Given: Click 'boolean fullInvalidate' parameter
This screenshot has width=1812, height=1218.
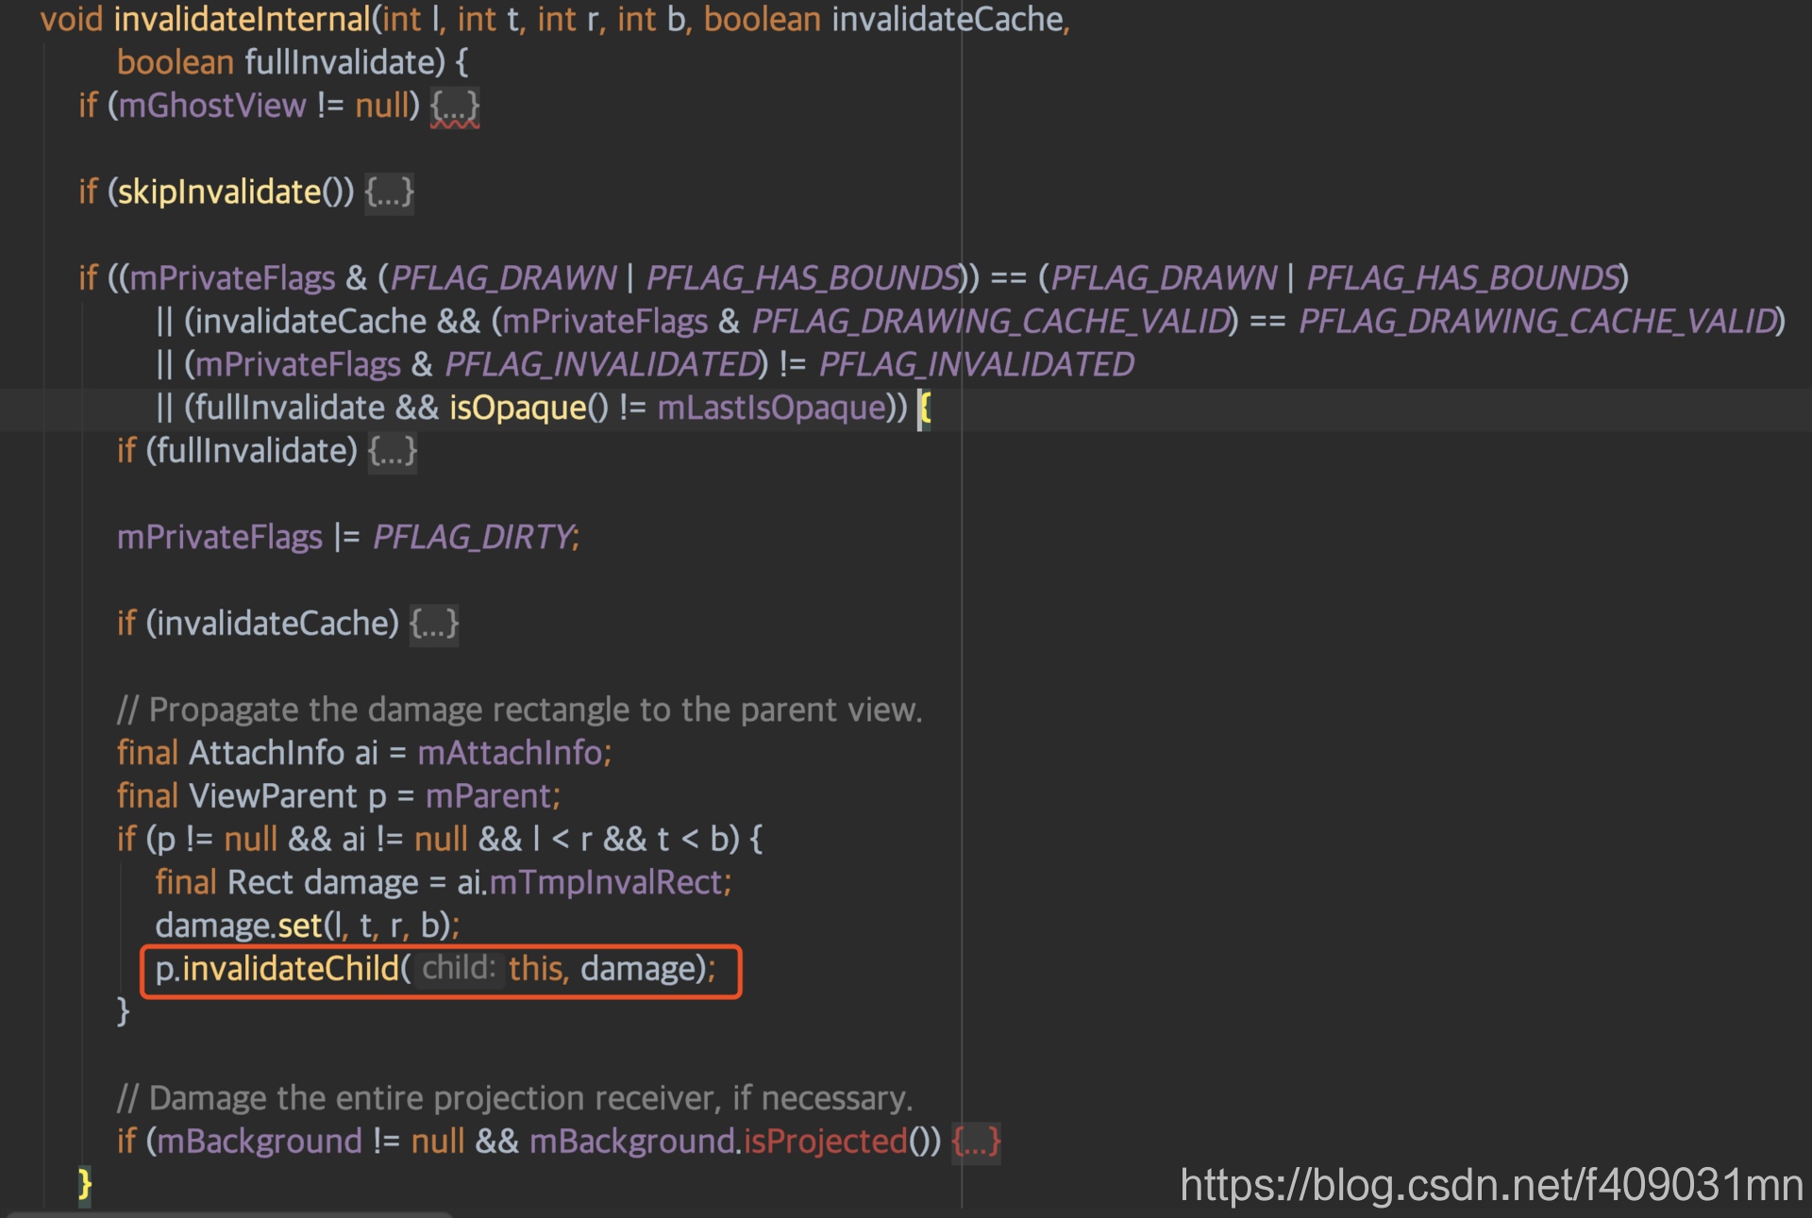Looking at the screenshot, I should [280, 62].
